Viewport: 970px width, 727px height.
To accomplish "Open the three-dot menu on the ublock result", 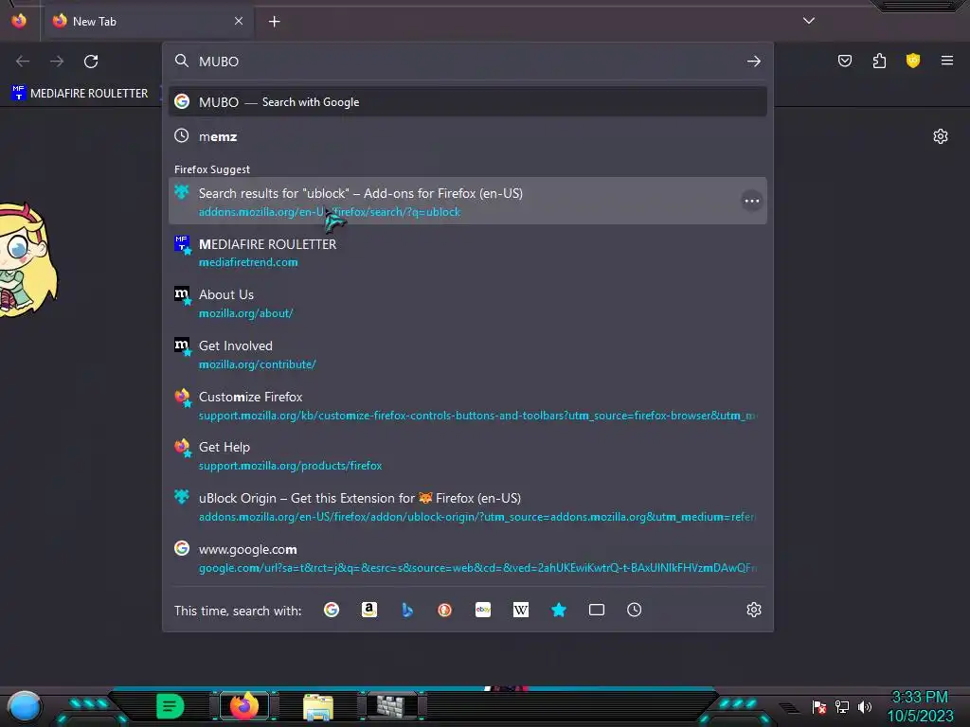I will (751, 201).
